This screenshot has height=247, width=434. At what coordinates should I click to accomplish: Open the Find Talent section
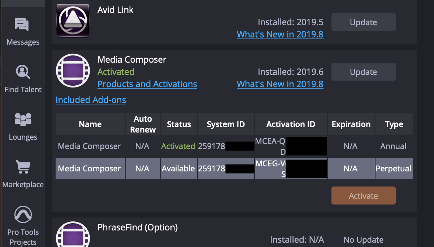[x=23, y=78]
